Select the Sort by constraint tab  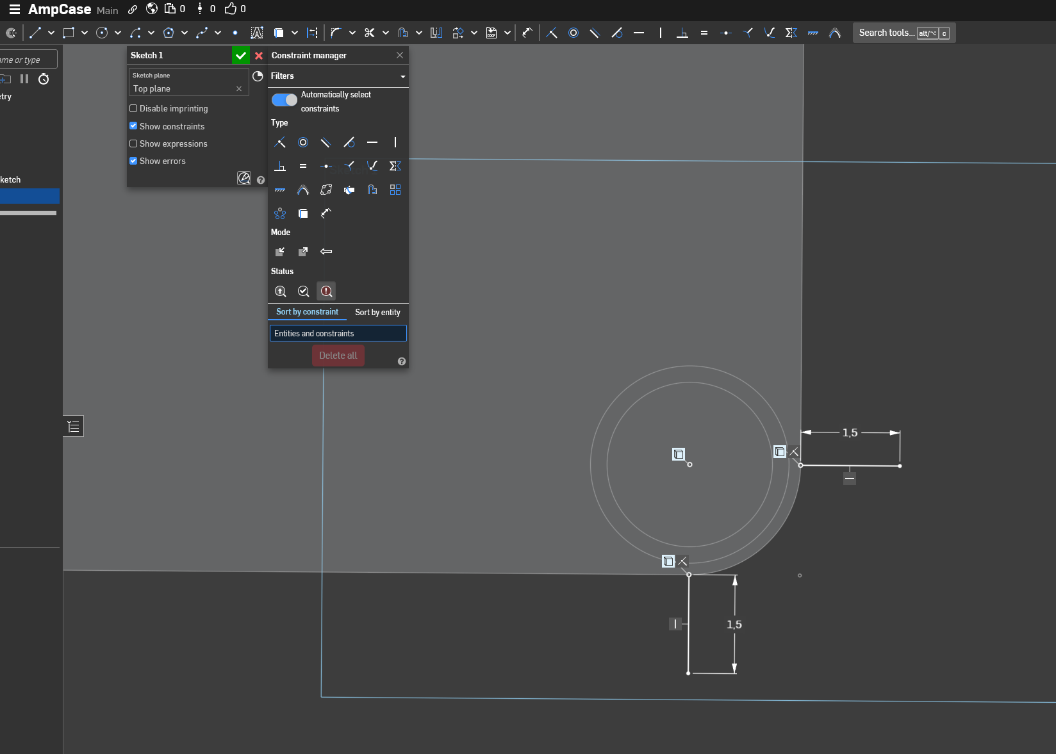(x=307, y=312)
